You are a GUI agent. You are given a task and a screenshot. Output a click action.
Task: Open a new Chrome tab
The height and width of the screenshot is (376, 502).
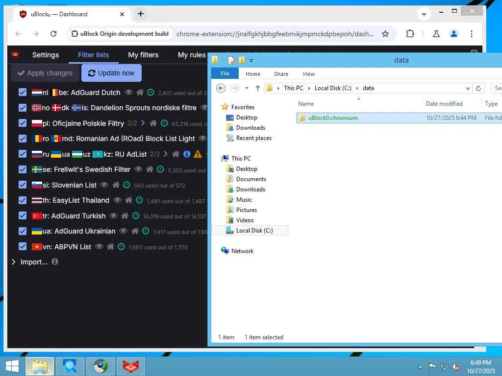point(141,14)
